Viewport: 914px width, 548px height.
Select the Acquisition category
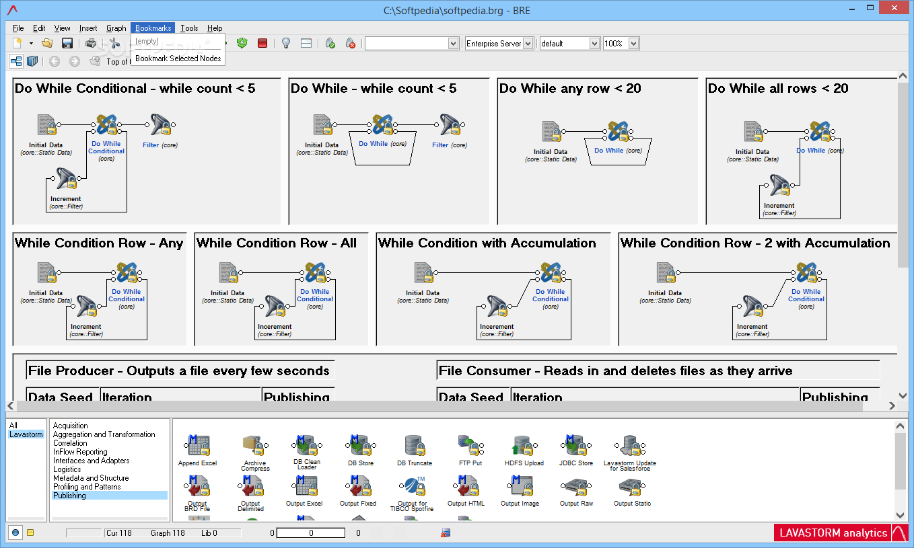71,426
